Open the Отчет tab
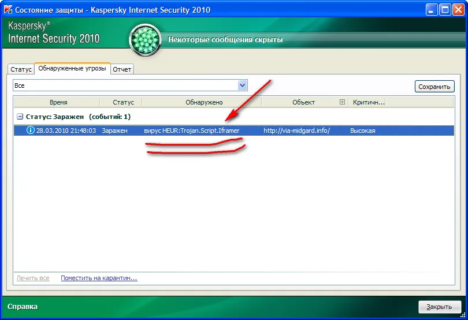This screenshot has height=320, width=468. [122, 69]
